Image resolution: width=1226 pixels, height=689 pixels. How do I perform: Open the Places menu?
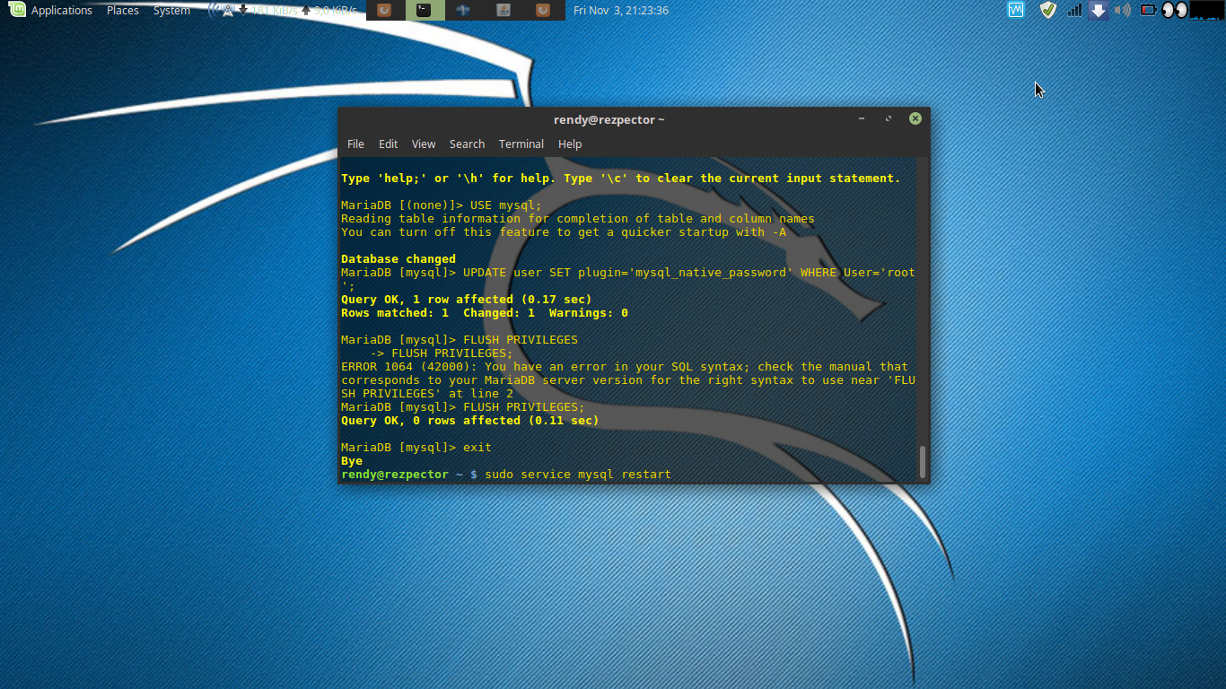click(122, 10)
